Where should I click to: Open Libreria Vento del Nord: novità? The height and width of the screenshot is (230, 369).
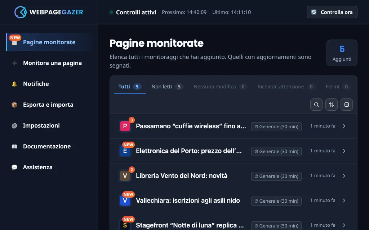182,176
